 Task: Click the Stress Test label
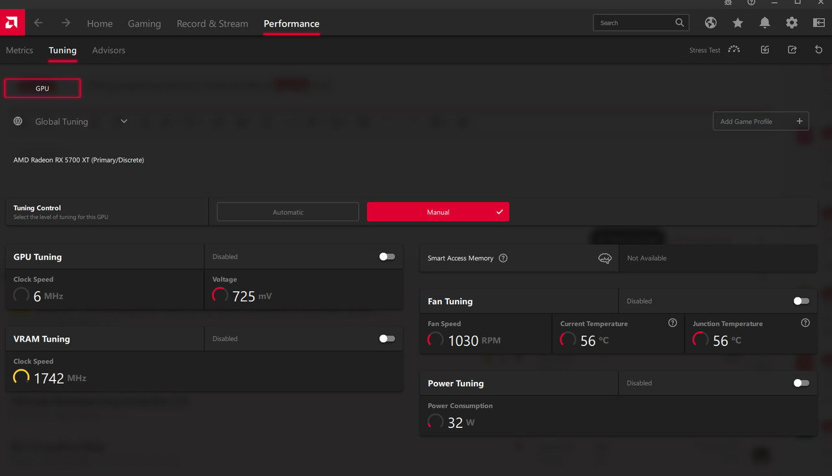tap(705, 50)
